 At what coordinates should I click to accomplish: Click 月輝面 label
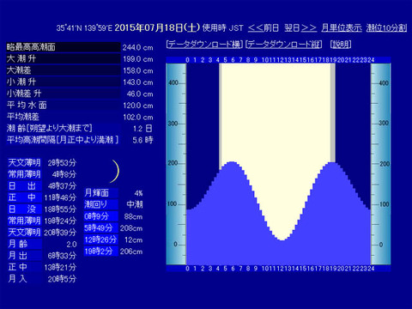point(100,193)
